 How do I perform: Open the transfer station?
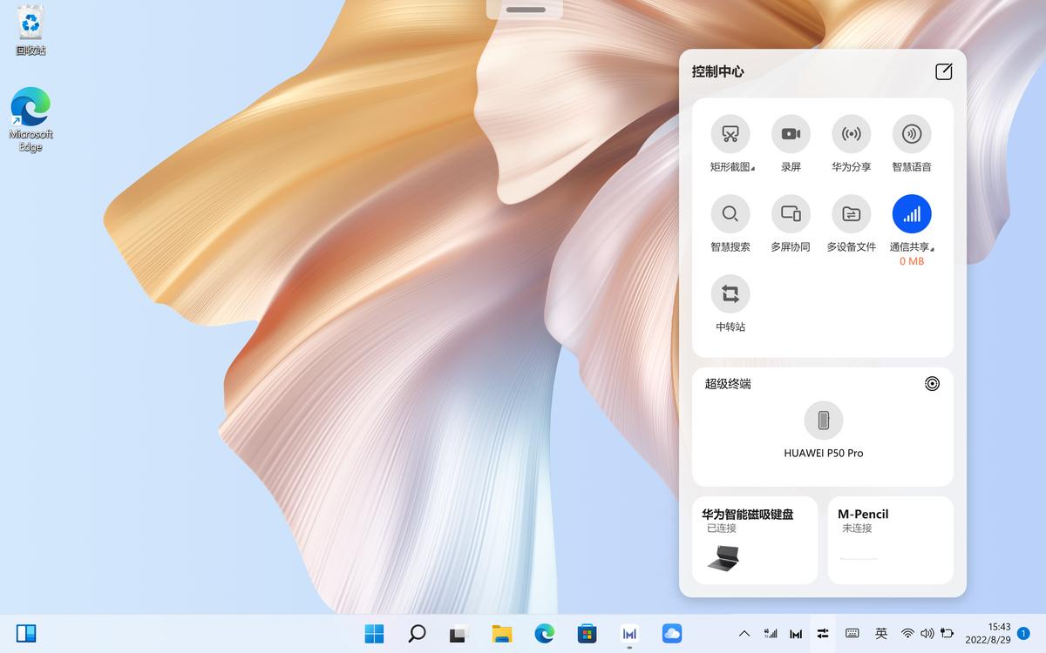730,294
